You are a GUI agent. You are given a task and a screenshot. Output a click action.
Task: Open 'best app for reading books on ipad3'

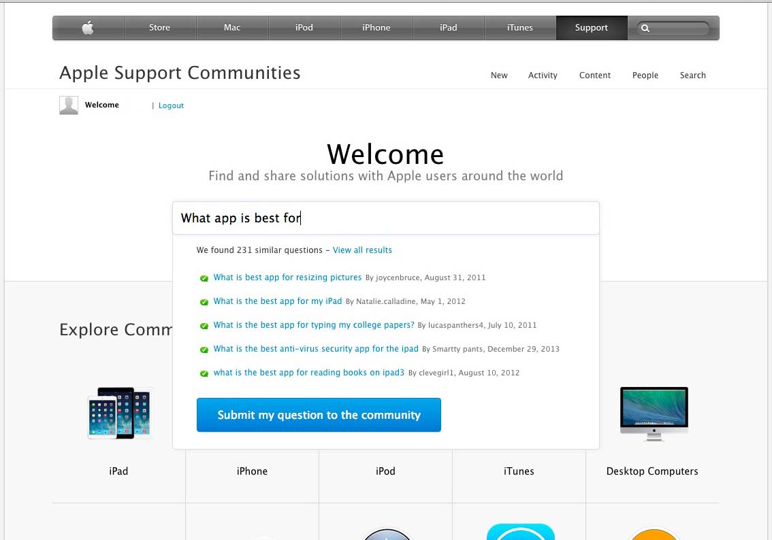pos(308,372)
